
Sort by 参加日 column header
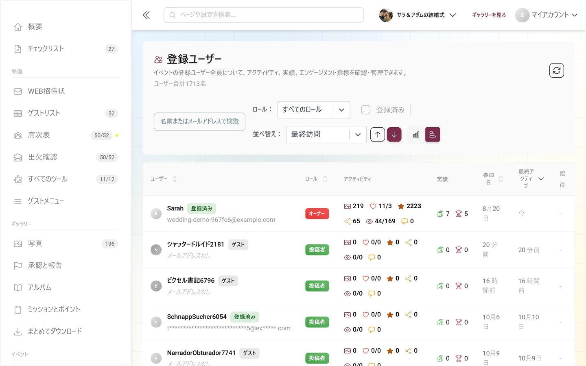[493, 179]
